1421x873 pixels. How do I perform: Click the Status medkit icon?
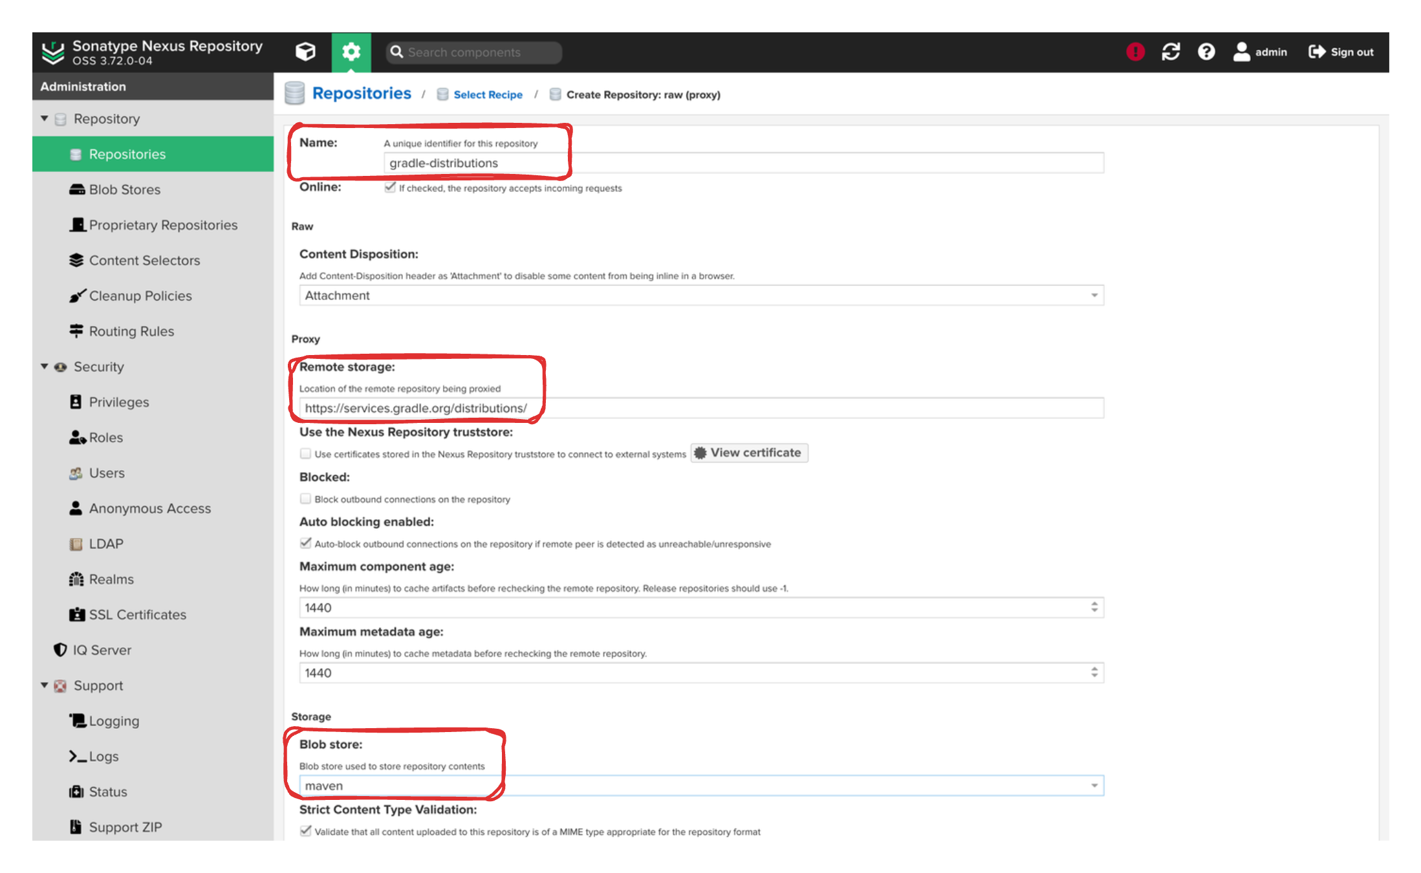(x=76, y=792)
